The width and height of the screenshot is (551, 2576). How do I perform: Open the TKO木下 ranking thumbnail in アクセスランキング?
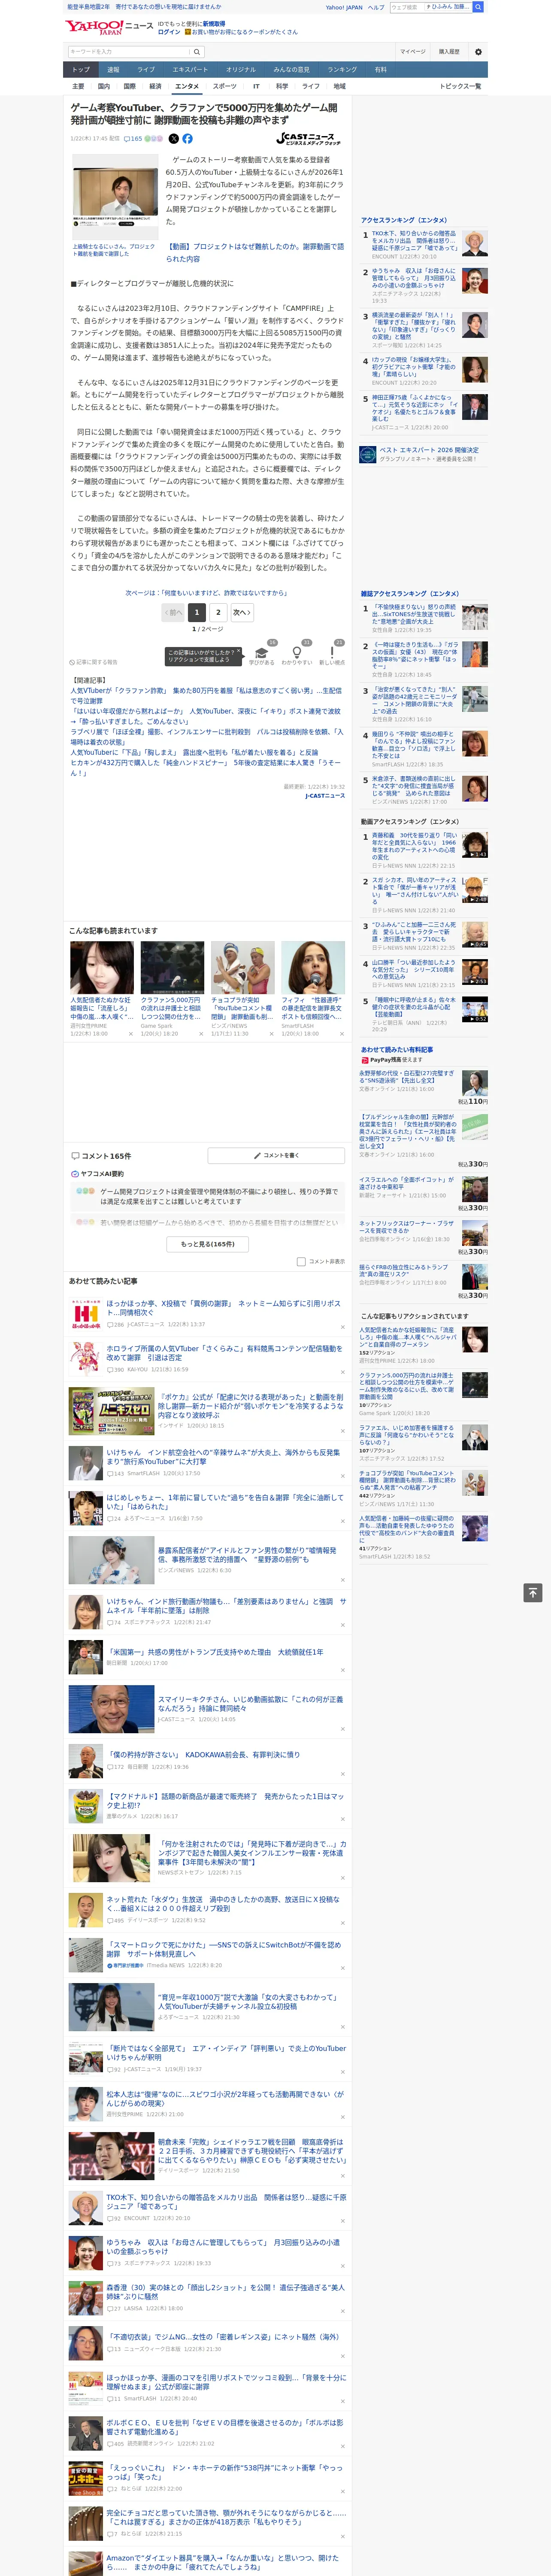coord(475,243)
